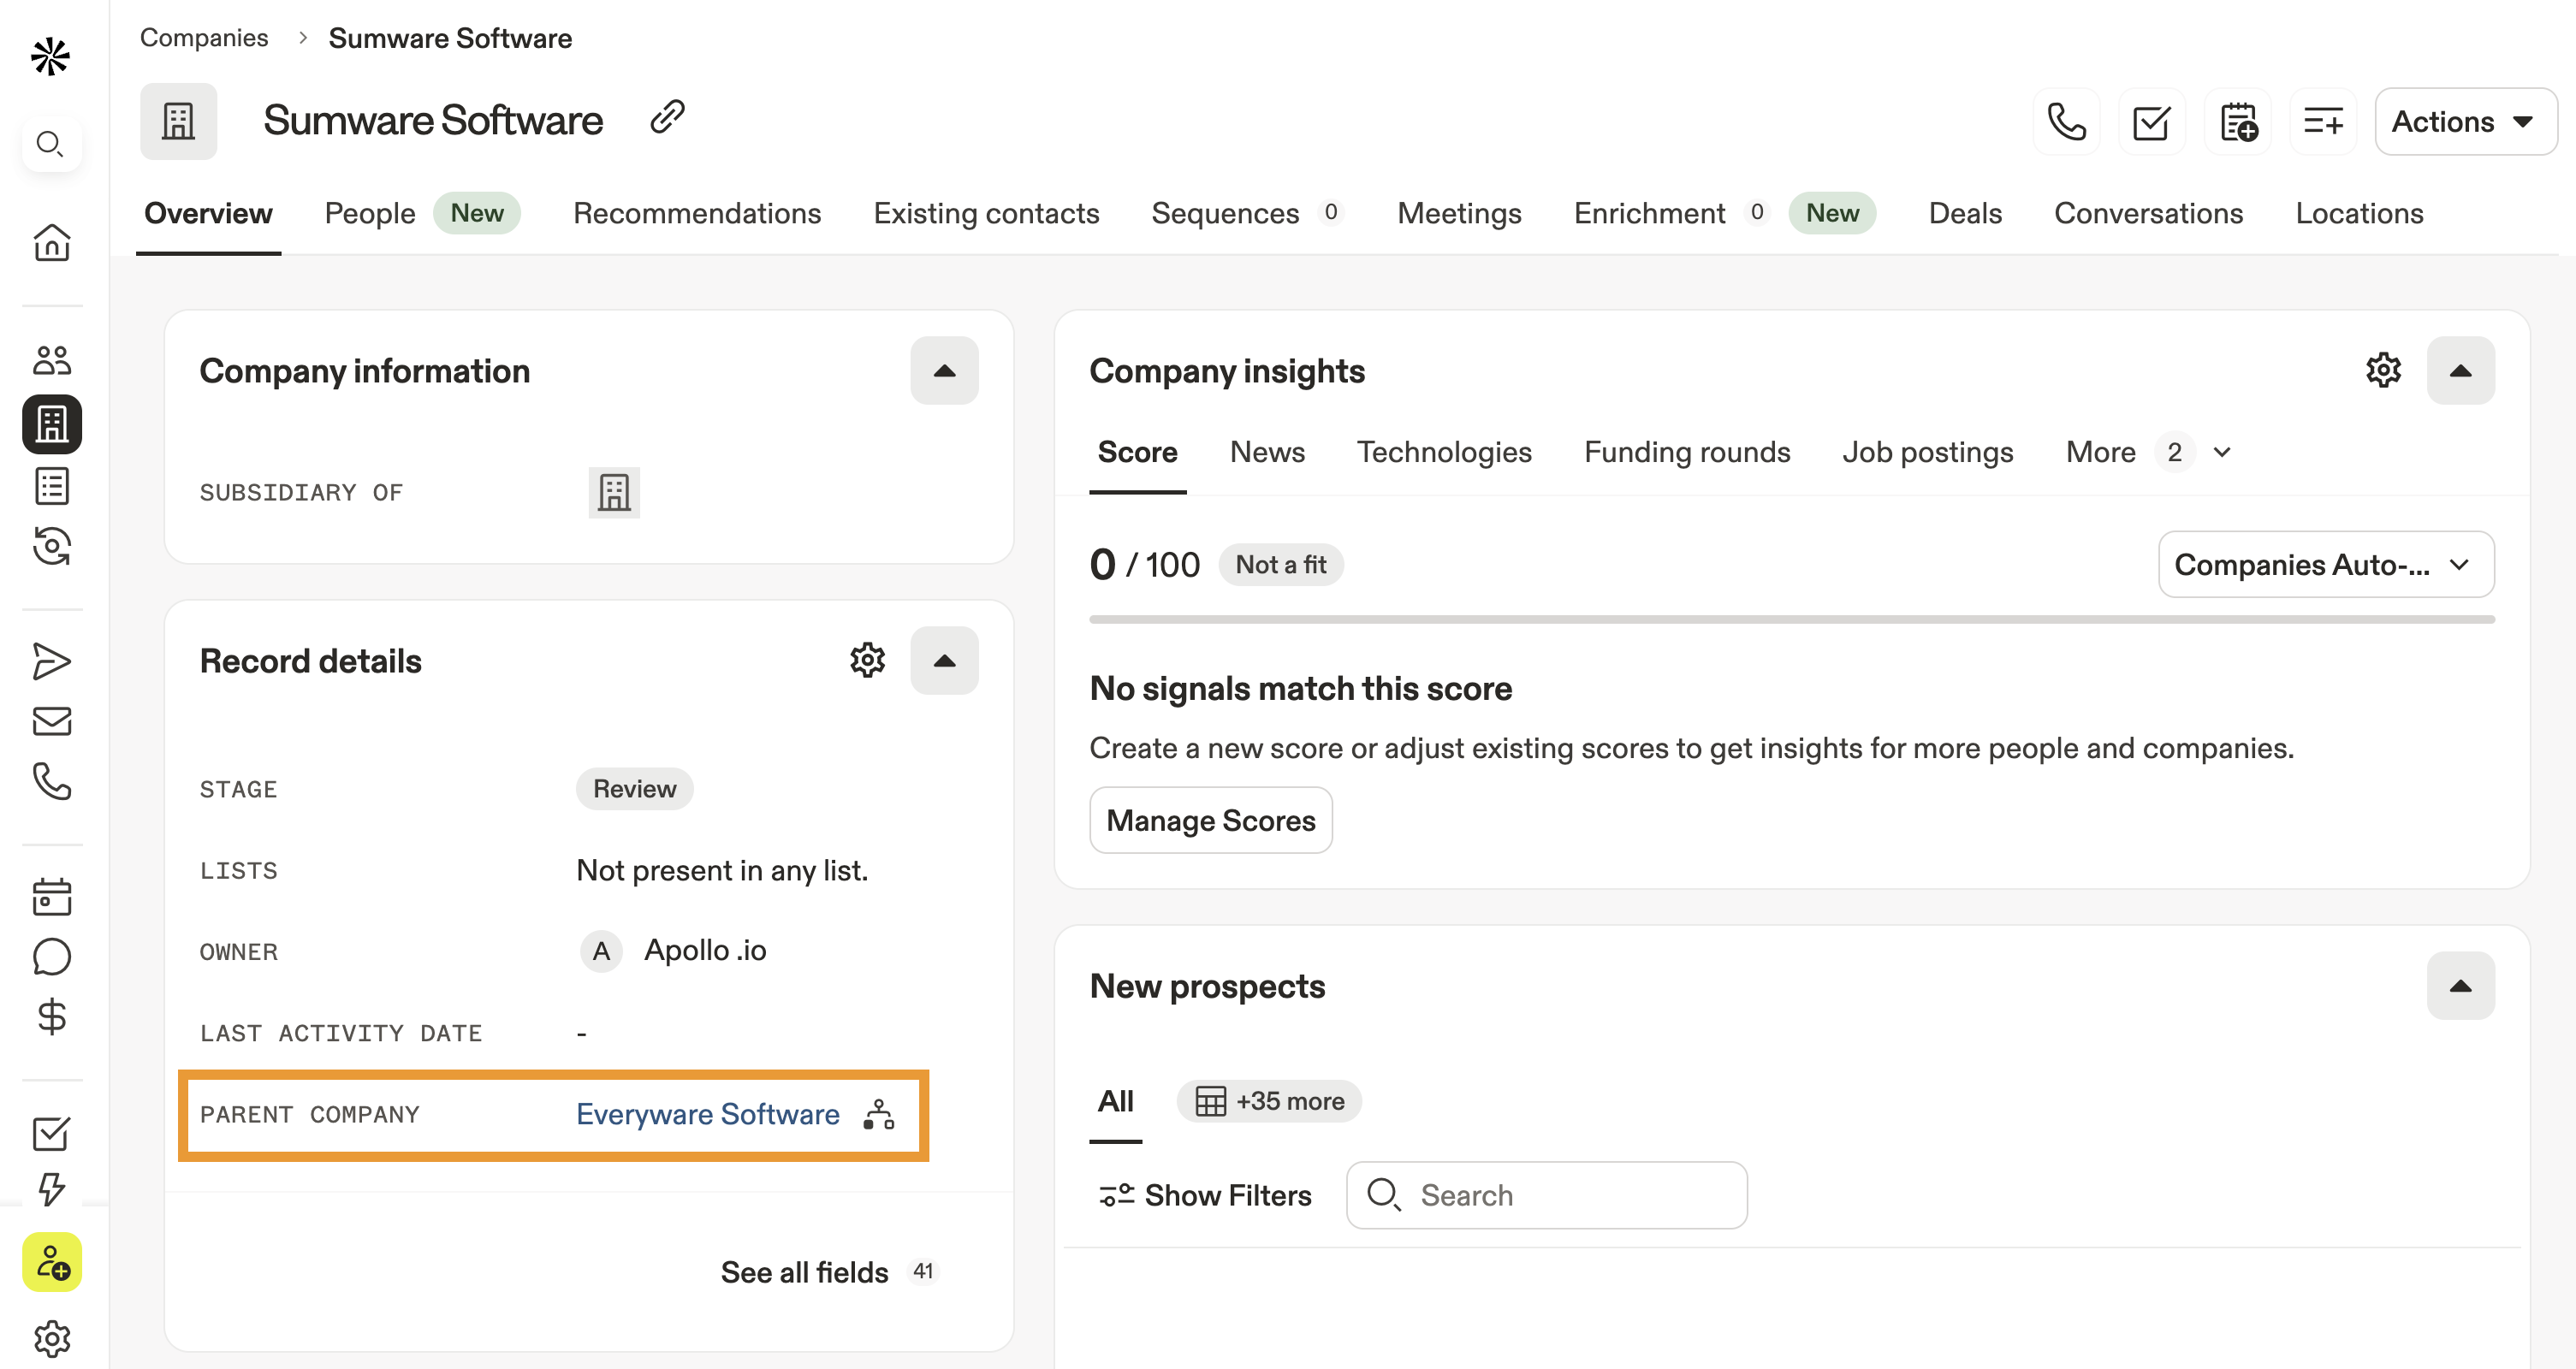Screen dimensions: 2576x1369
Task: Open See all fields link
Action: 829,1272
